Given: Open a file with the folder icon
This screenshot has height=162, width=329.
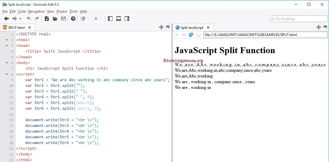Looking at the screenshot, I should click(x=55, y=19).
